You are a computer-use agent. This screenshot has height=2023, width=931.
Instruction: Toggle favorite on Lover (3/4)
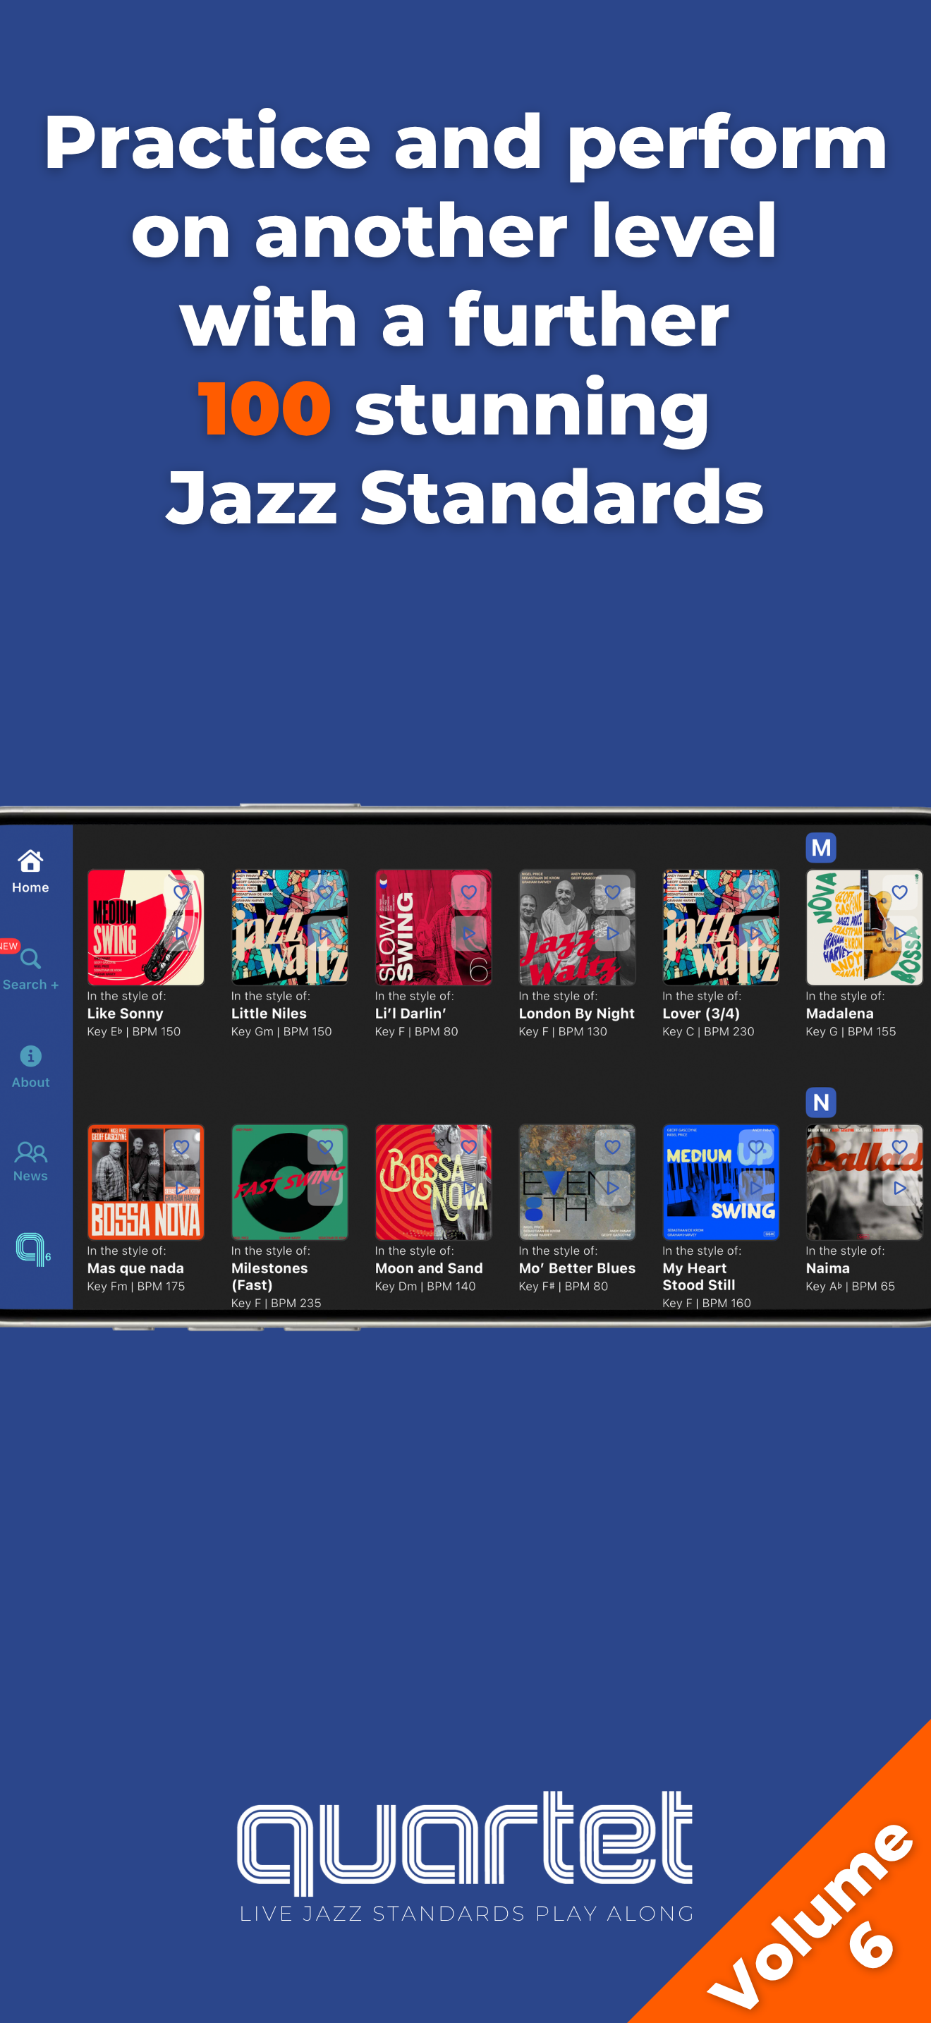pos(756,892)
